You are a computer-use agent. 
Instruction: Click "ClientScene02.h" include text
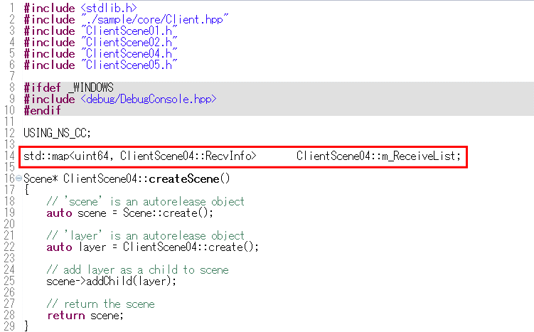(129, 42)
